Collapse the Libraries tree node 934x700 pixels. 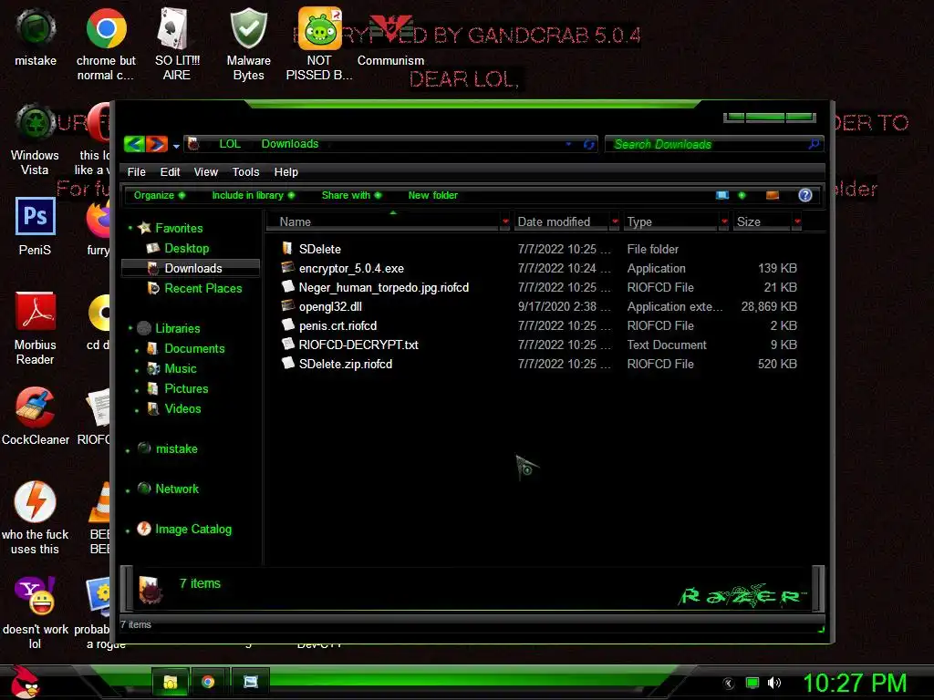tap(130, 328)
